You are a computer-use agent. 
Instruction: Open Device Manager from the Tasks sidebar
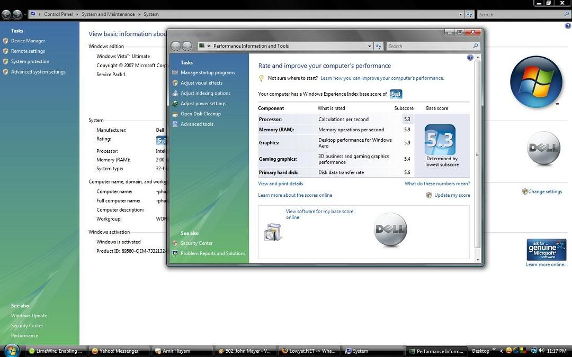tap(28, 41)
